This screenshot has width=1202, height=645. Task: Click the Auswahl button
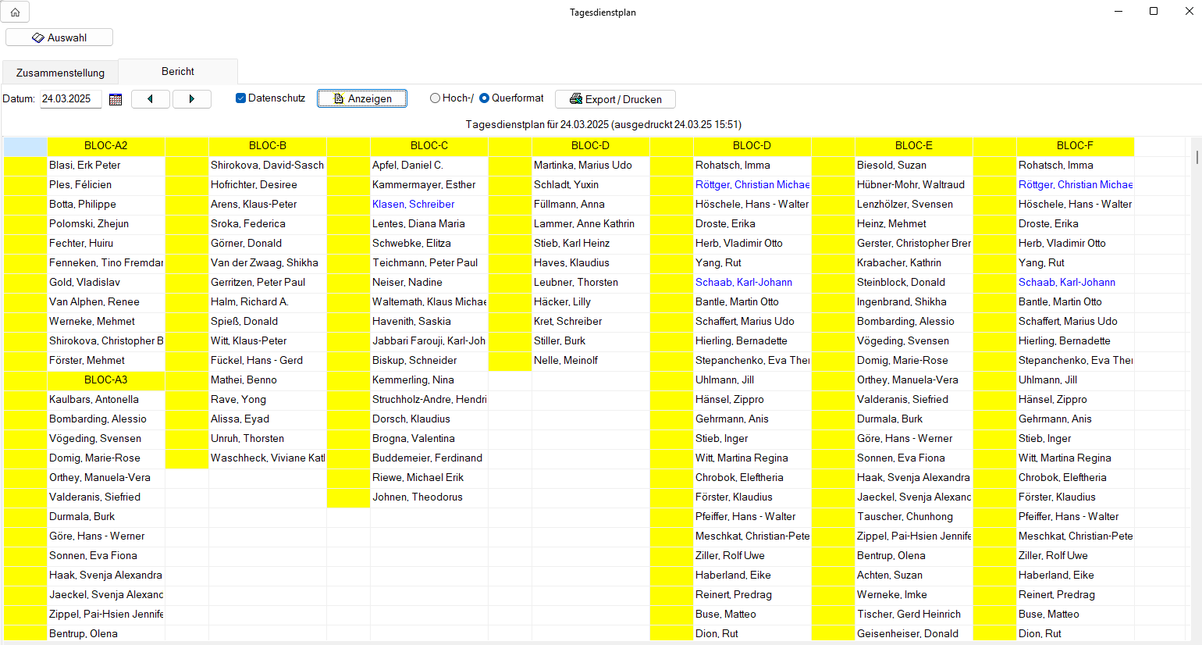[59, 37]
